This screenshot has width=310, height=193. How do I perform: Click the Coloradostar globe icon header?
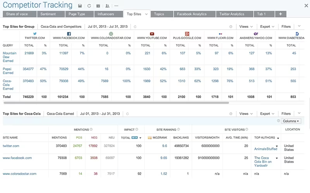tap(111, 34)
